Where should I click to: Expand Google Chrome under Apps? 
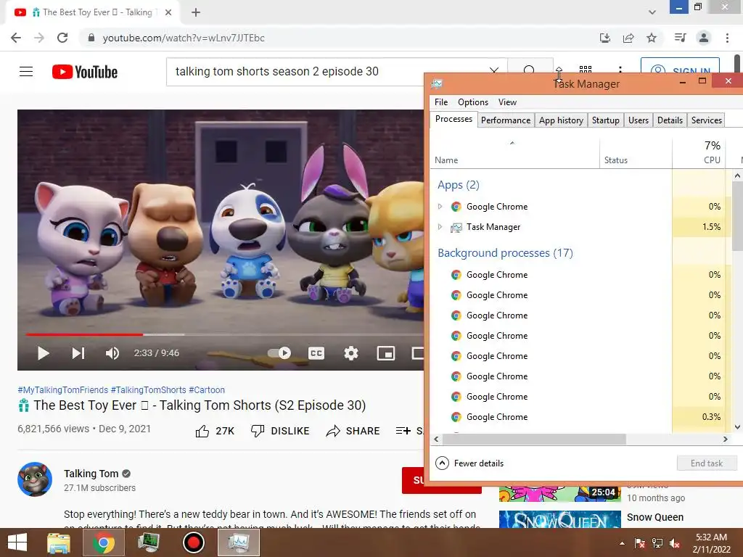click(x=440, y=207)
